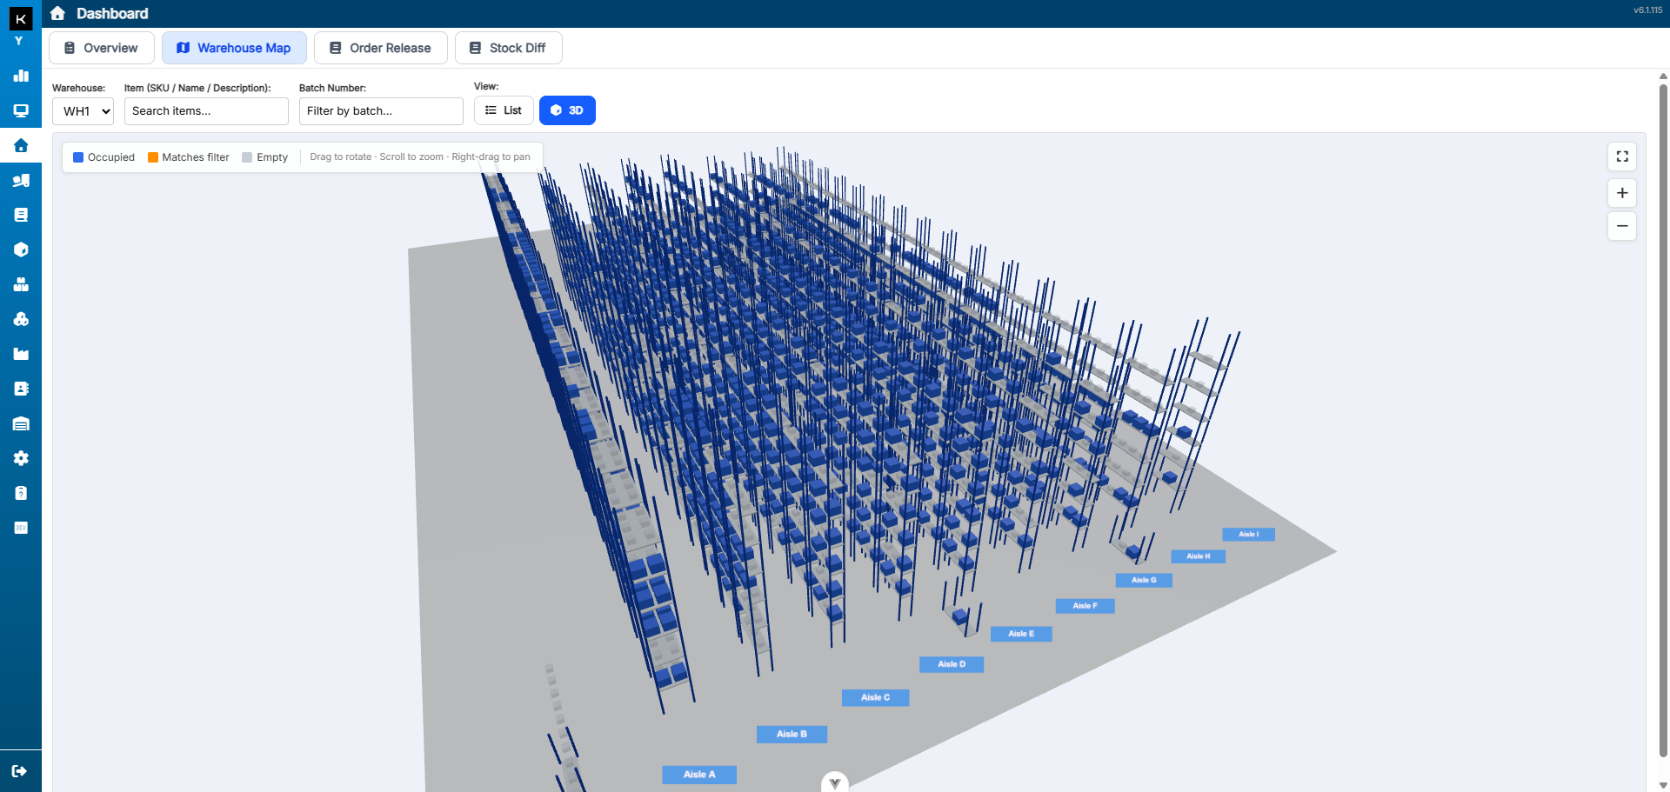Image resolution: width=1670 pixels, height=792 pixels.
Task: Click the Matches filter orange legend swatch
Action: [153, 157]
